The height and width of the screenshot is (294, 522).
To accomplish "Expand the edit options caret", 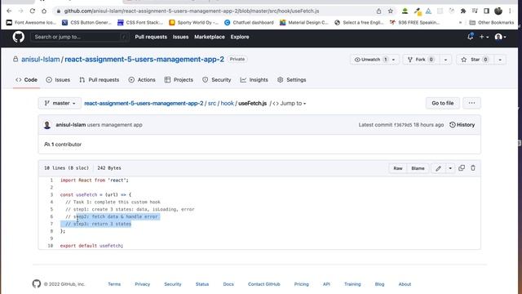I will 450,168.
